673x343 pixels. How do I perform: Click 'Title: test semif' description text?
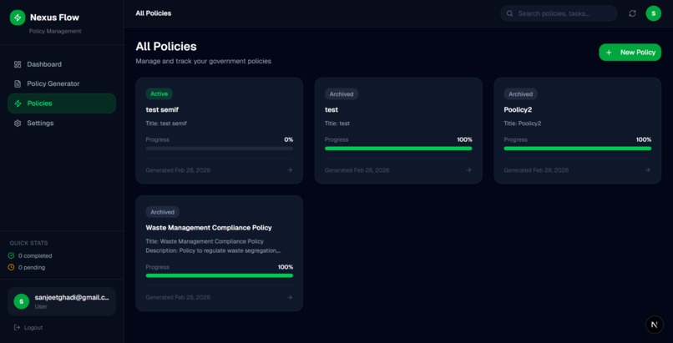(x=166, y=124)
